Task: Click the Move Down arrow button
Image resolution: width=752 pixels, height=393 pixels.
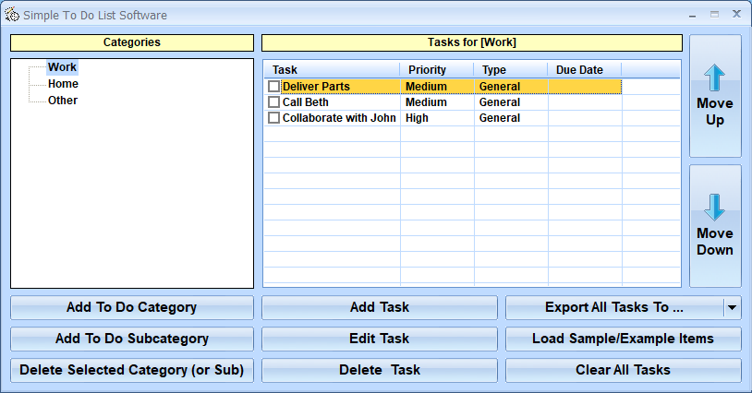Action: [715, 226]
